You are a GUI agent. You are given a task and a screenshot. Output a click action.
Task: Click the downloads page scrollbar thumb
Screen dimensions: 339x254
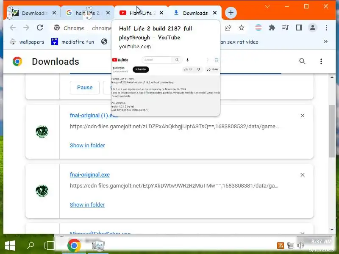332,131
